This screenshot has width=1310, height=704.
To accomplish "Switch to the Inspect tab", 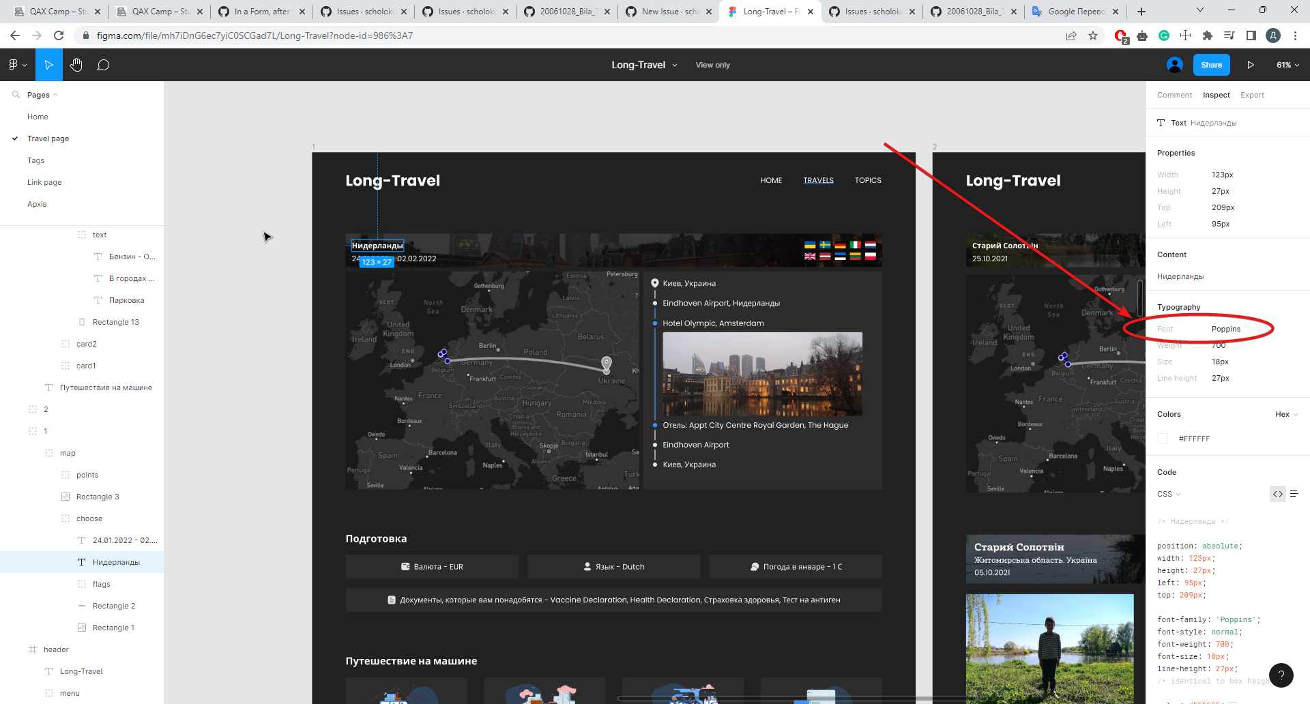I will (x=1216, y=95).
